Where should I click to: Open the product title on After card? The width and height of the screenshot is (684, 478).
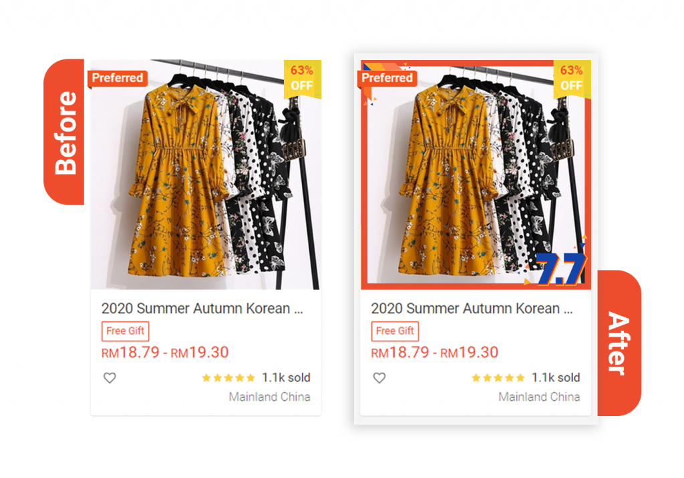472,308
